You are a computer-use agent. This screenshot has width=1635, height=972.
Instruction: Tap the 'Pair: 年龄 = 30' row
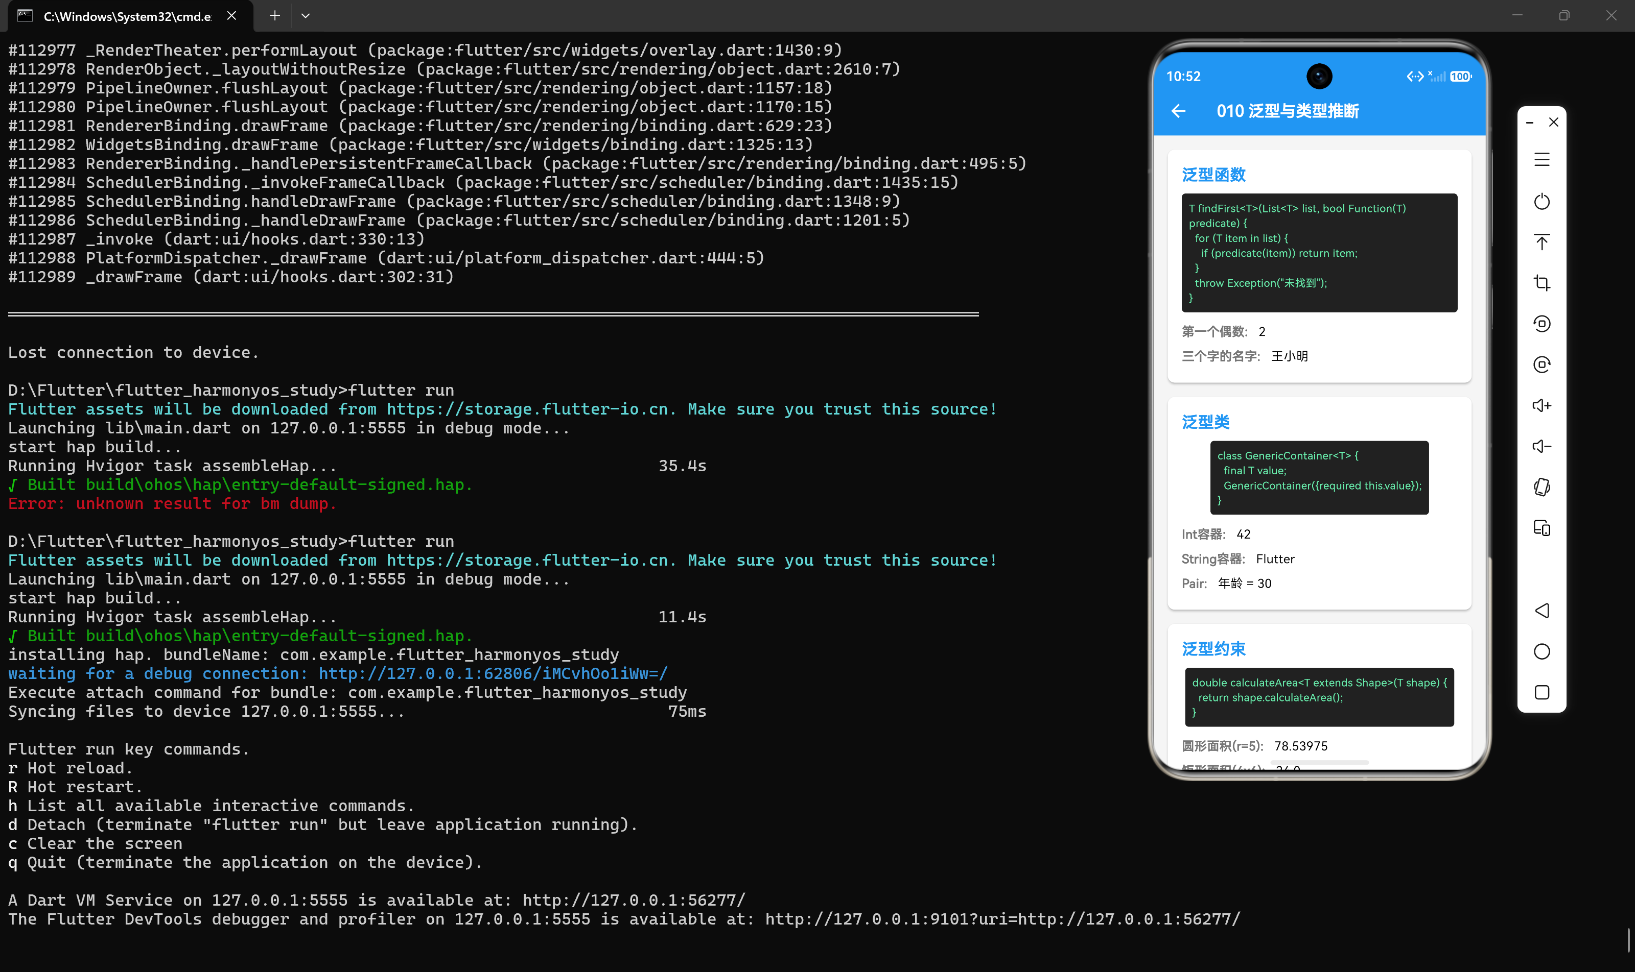1227,583
